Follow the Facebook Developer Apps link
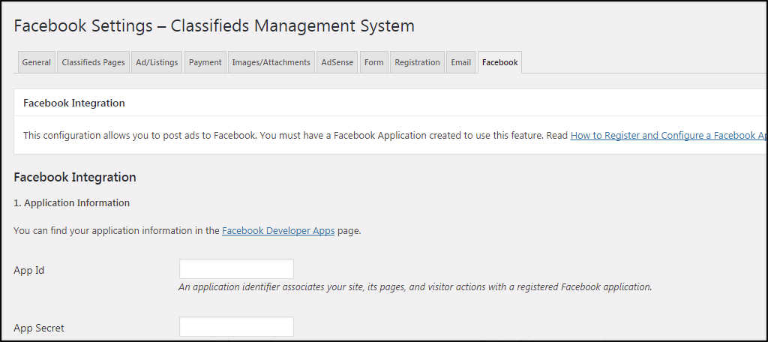Screen dimensions: 768x342 click(278, 231)
